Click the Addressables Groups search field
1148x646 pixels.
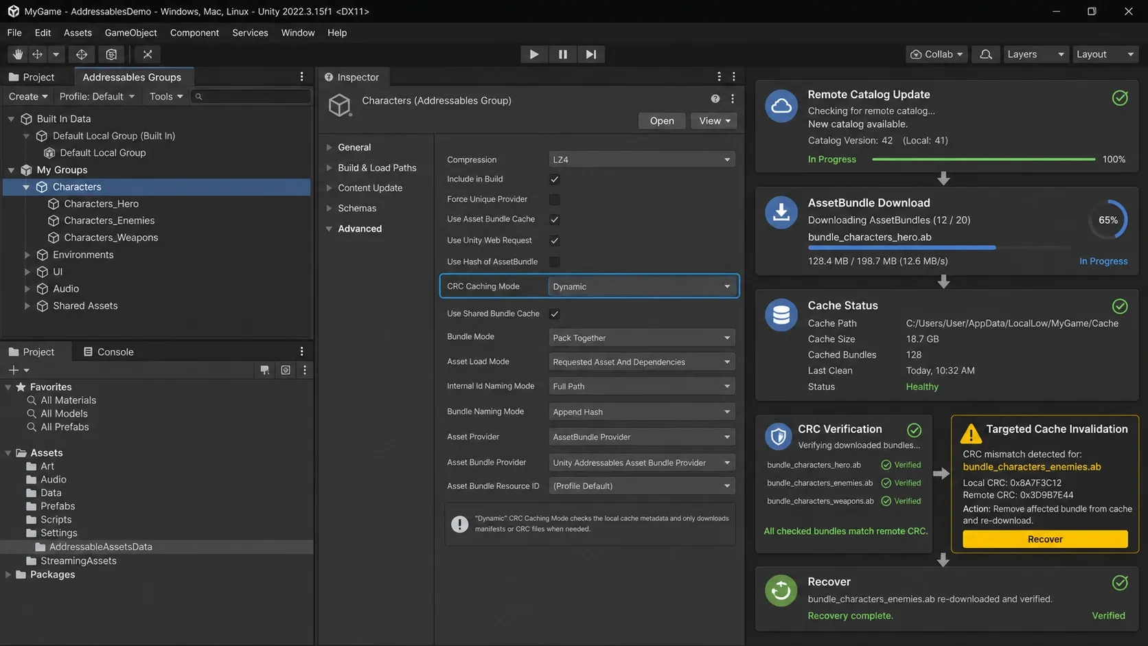251,96
